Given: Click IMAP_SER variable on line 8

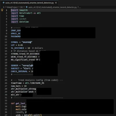Looking at the screenshot, I should (x=16, y=30).
